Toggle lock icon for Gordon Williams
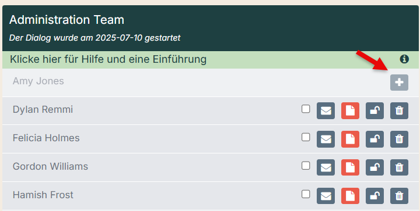The image size is (420, 211). [x=374, y=167]
